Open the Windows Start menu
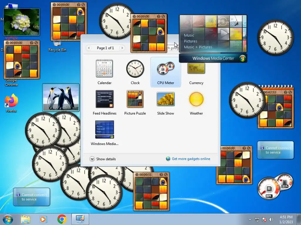The image size is (301, 225). (8, 219)
